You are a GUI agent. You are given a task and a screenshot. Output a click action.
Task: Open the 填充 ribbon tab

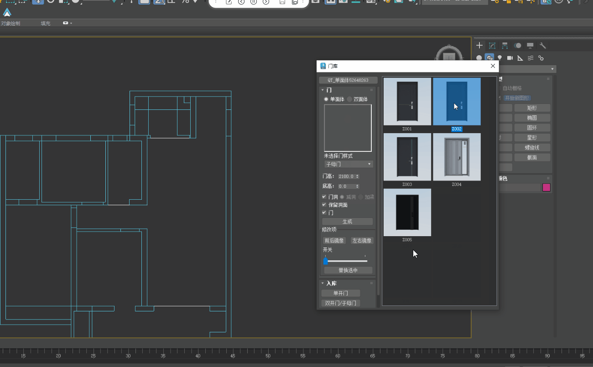click(x=46, y=23)
